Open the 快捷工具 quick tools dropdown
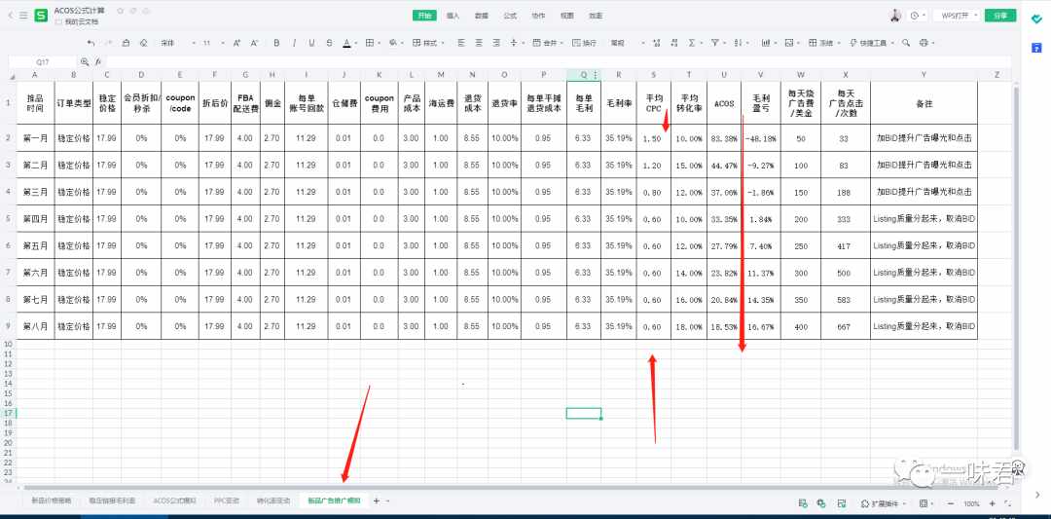This screenshot has width=1051, height=519. coord(871,43)
